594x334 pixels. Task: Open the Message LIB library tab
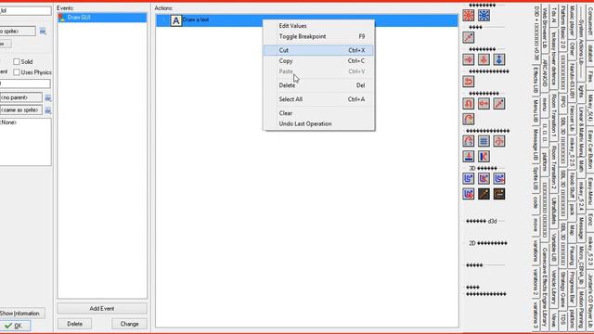click(536, 145)
